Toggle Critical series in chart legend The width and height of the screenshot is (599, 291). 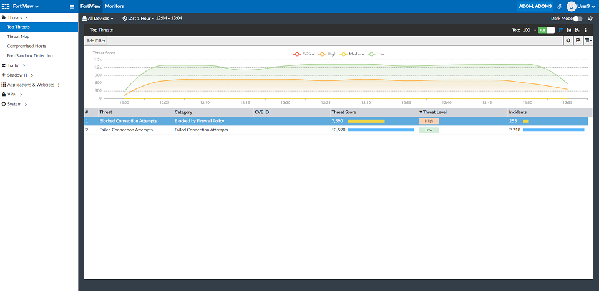(x=304, y=54)
